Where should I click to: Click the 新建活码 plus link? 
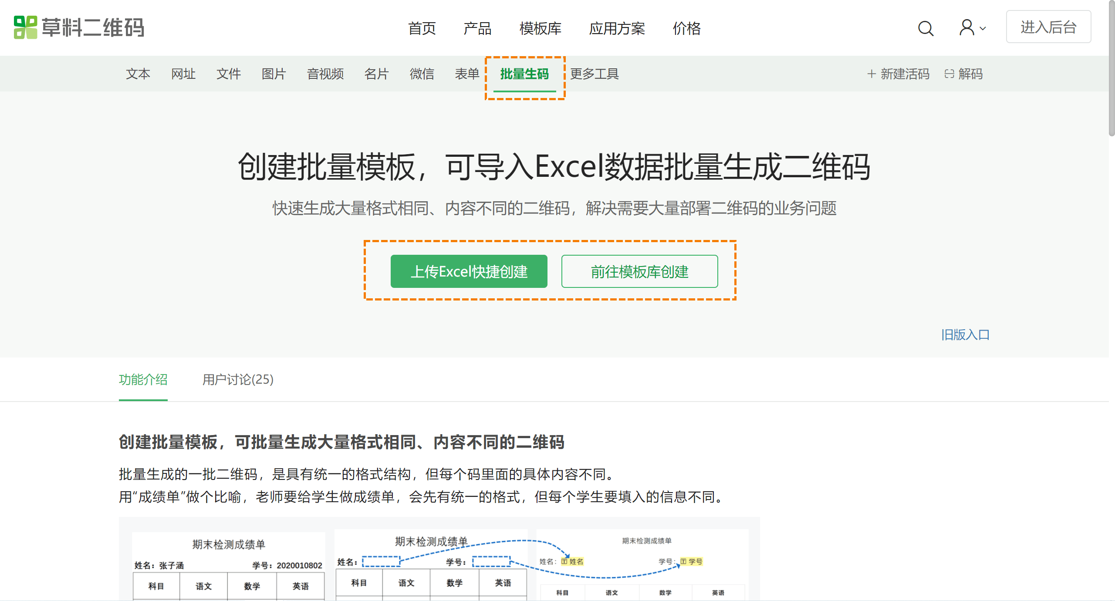click(898, 74)
